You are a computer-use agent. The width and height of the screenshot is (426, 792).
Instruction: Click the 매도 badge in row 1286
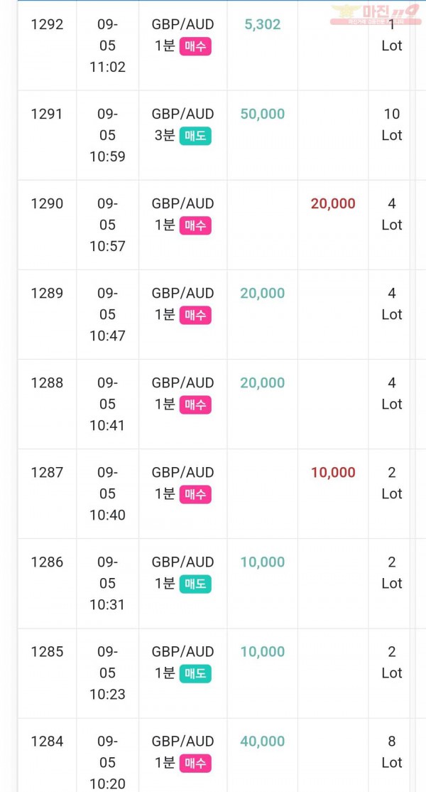[x=195, y=584]
